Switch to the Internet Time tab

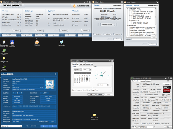(90, 64)
